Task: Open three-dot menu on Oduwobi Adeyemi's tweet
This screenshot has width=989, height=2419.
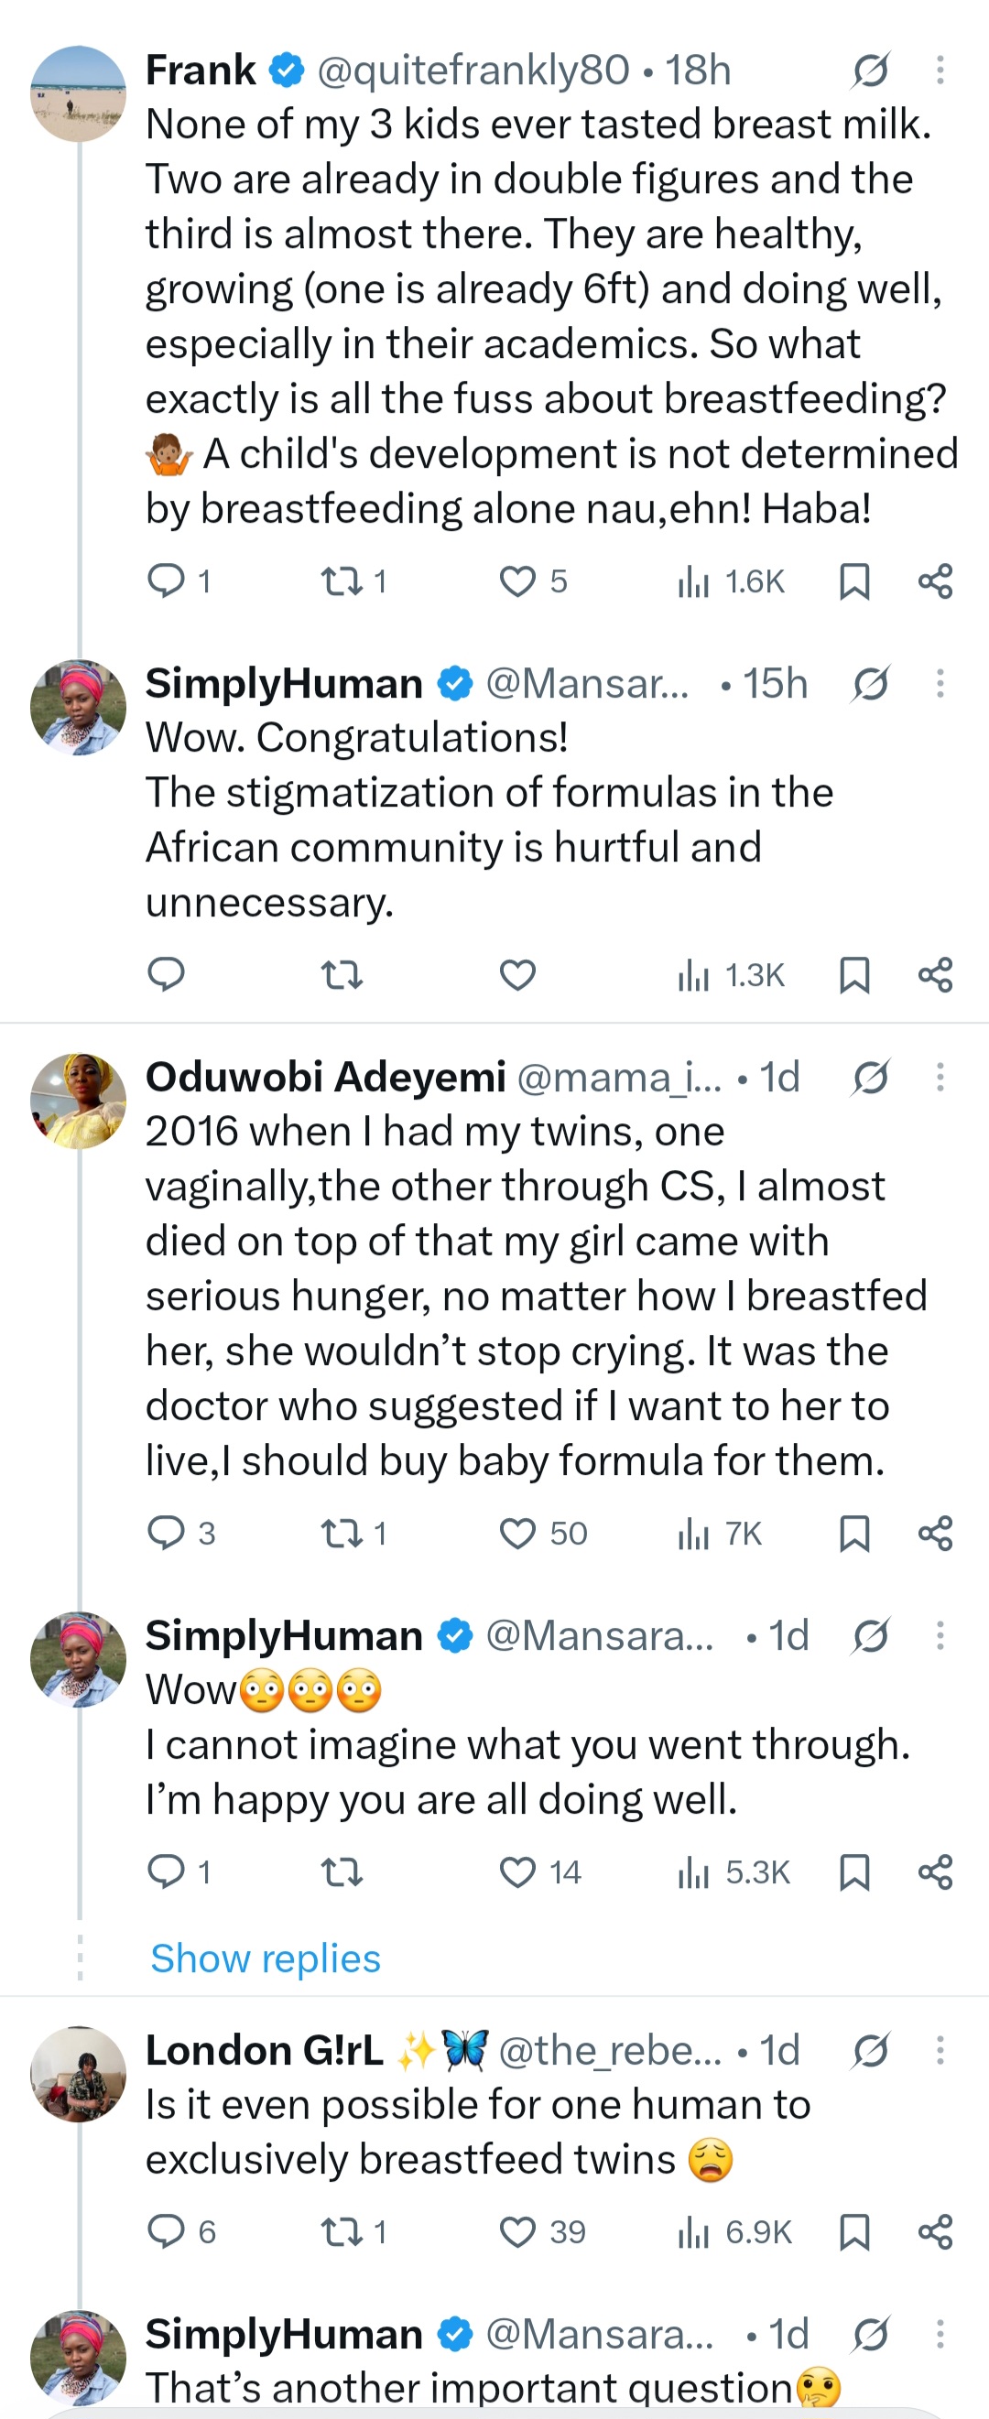Action: click(940, 1076)
